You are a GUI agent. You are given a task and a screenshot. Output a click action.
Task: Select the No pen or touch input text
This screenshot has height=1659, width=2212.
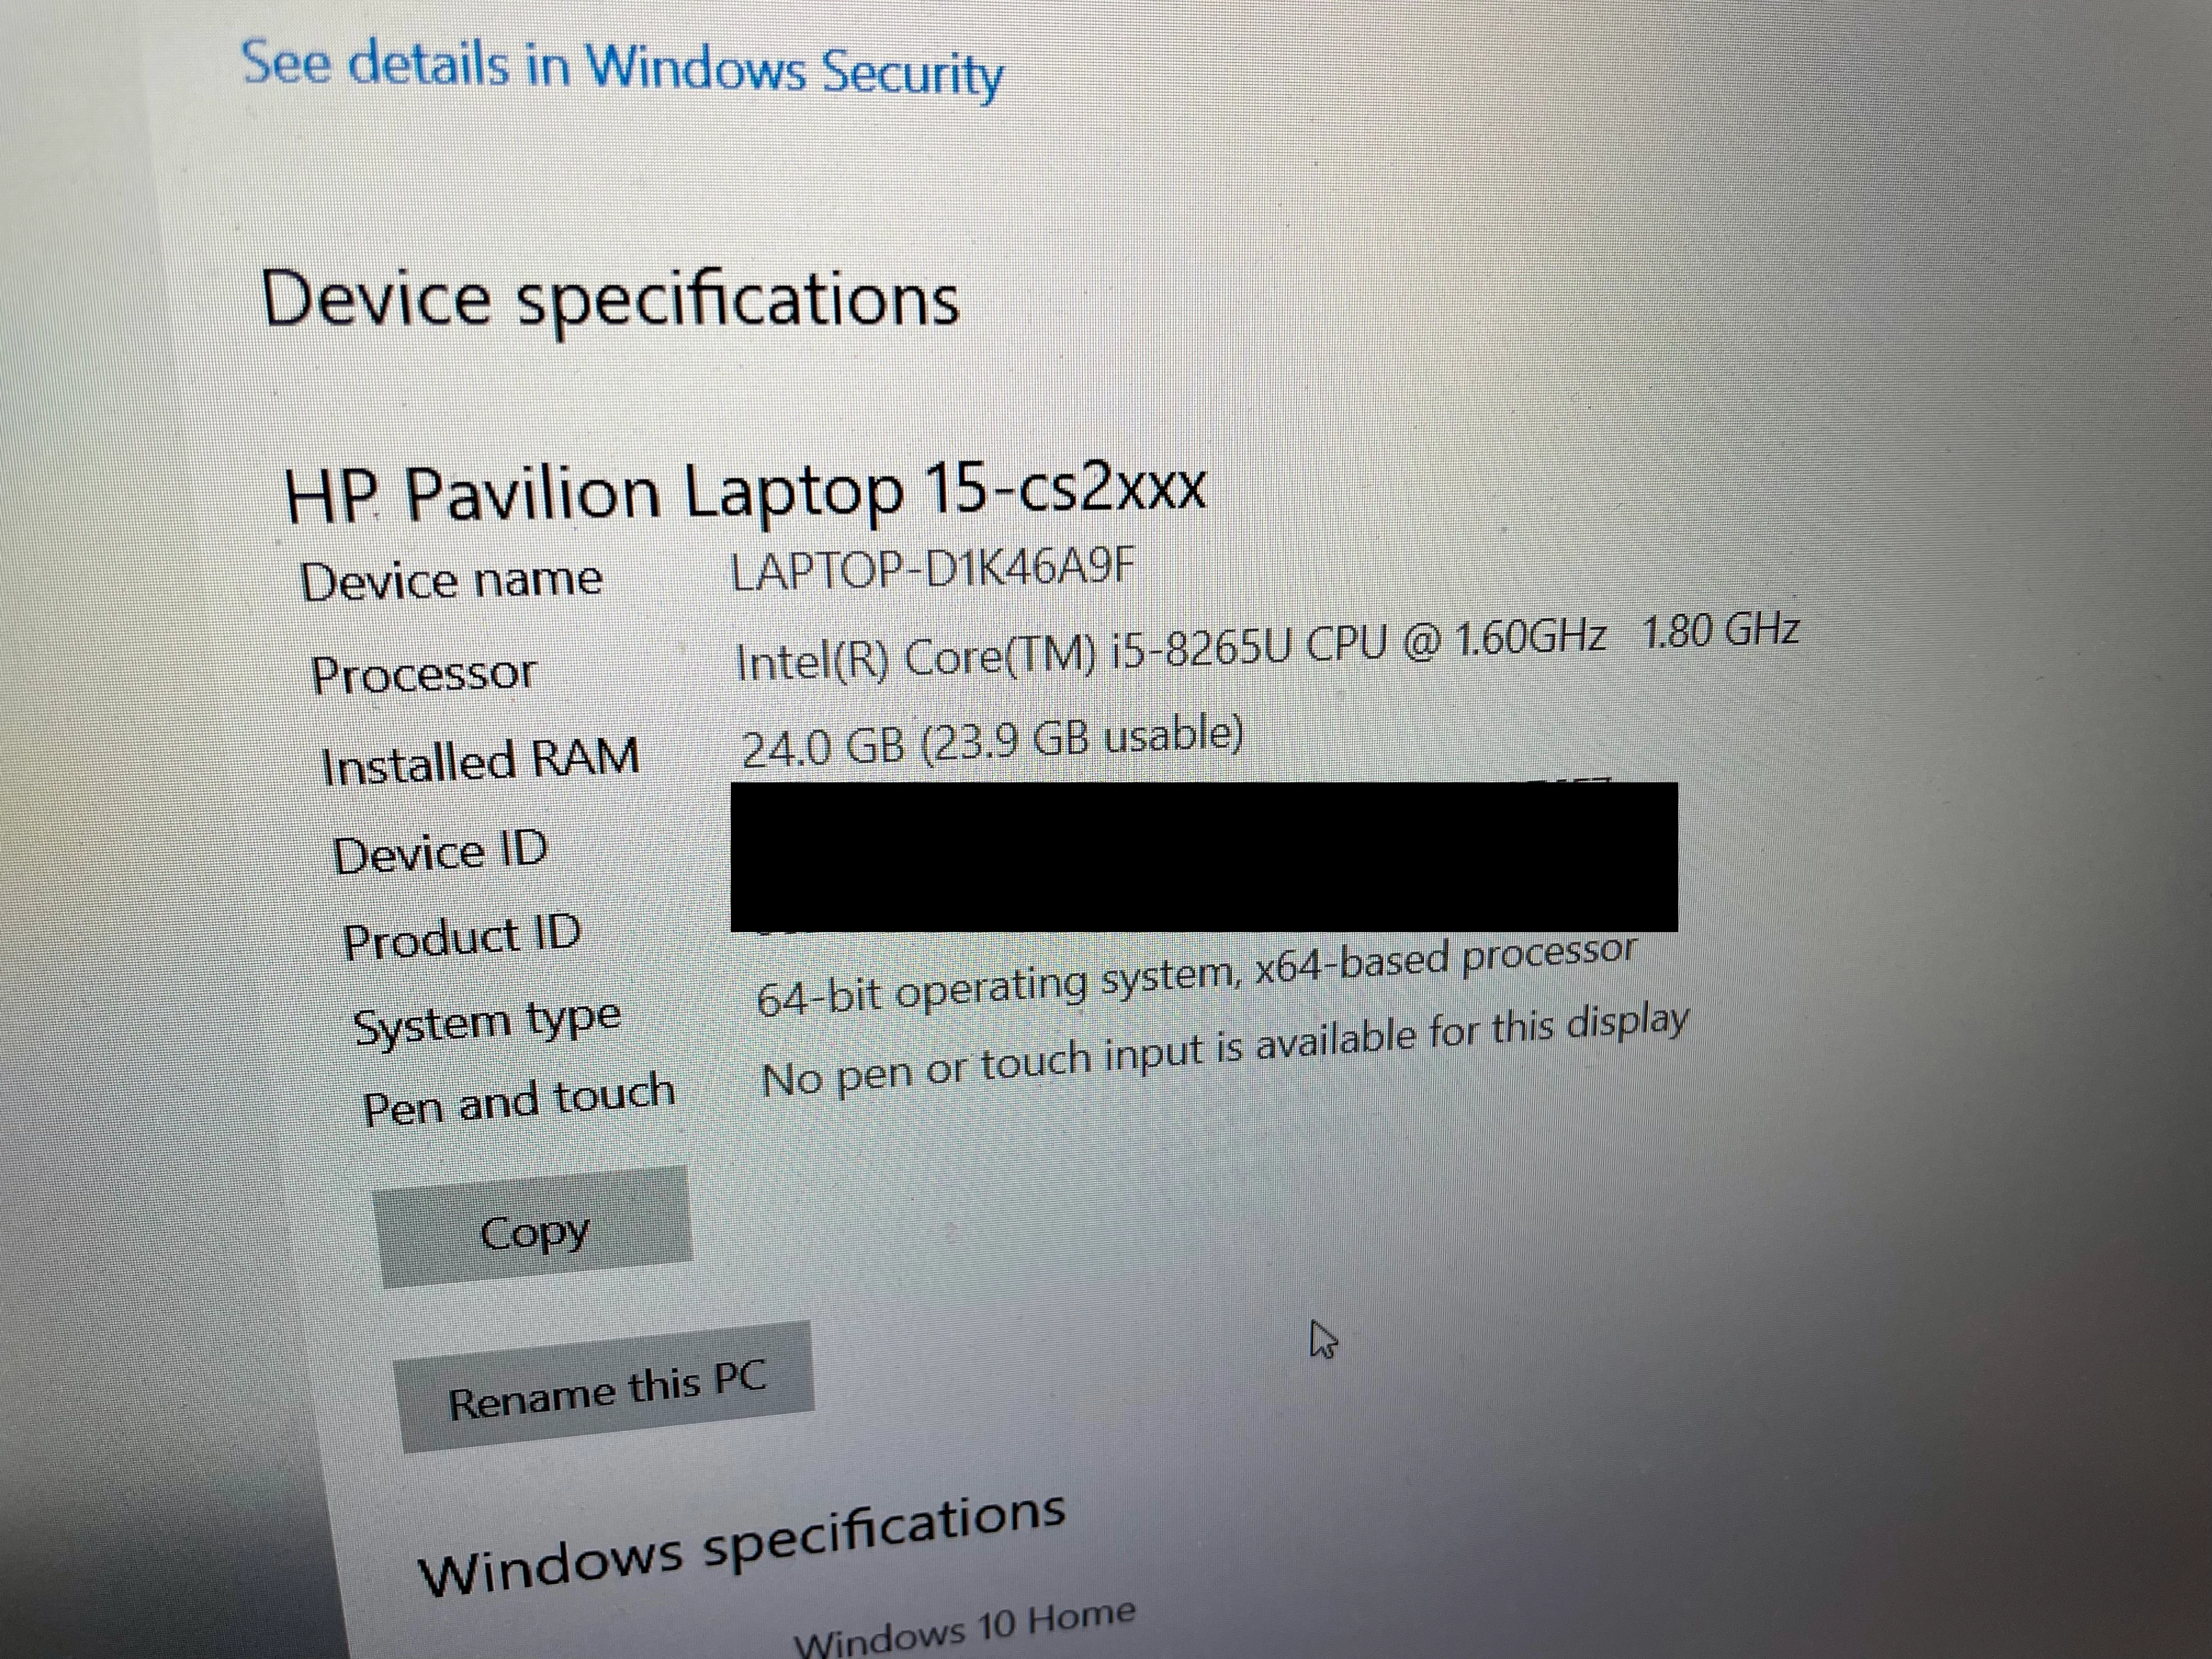point(1225,1050)
